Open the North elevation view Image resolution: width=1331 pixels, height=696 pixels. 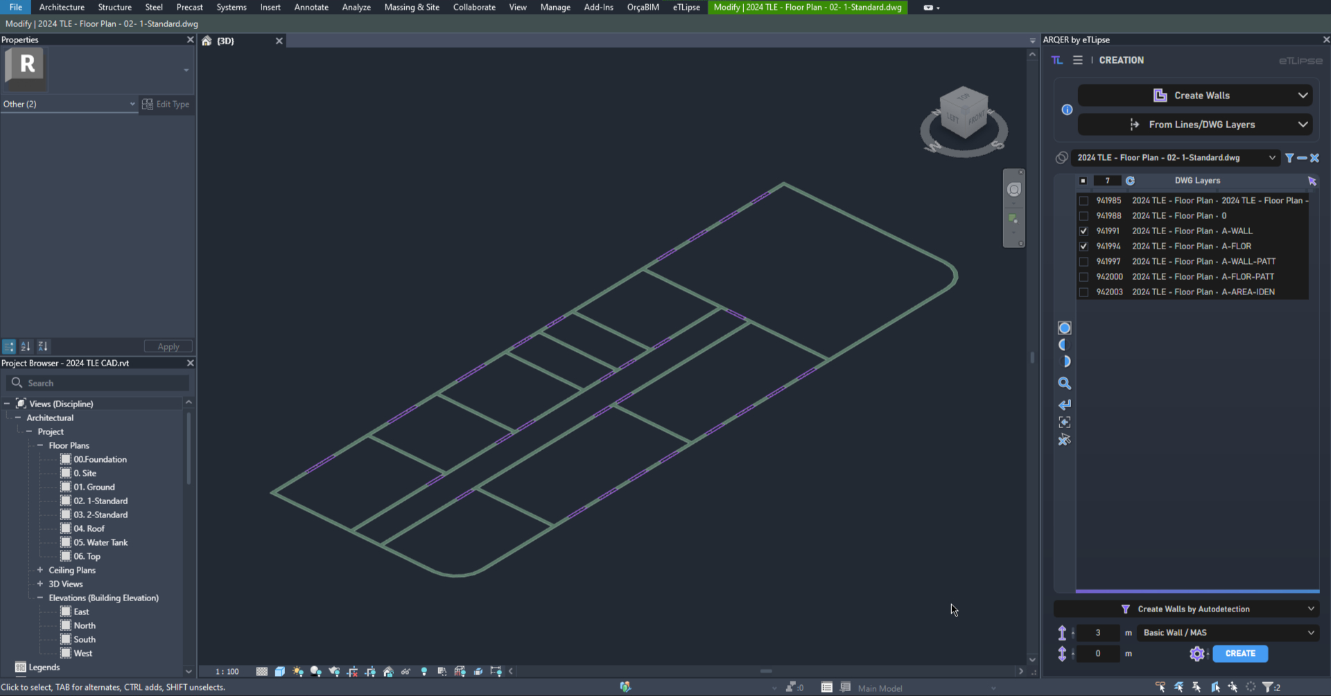pos(85,625)
